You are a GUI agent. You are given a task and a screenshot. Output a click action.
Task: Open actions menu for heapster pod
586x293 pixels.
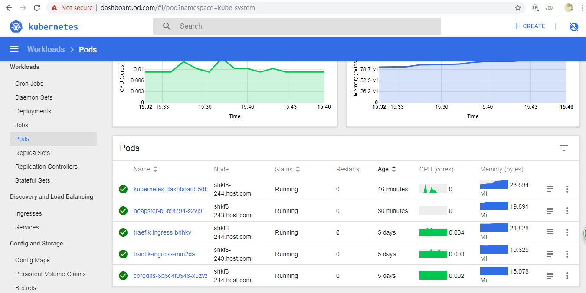click(x=567, y=211)
